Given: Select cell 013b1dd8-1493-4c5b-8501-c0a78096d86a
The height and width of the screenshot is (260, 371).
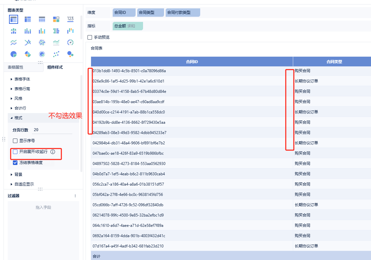Looking at the screenshot, I should tap(192, 71).
